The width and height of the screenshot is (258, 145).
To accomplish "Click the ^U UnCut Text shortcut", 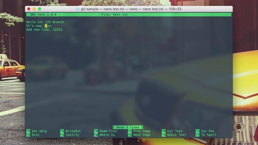I will [x=174, y=135].
